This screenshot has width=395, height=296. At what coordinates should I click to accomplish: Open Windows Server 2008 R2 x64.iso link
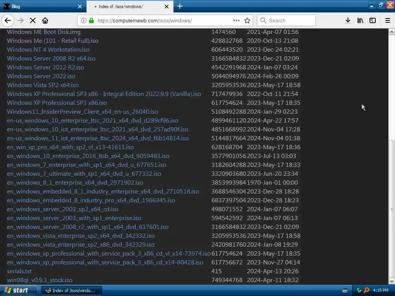click(51, 59)
